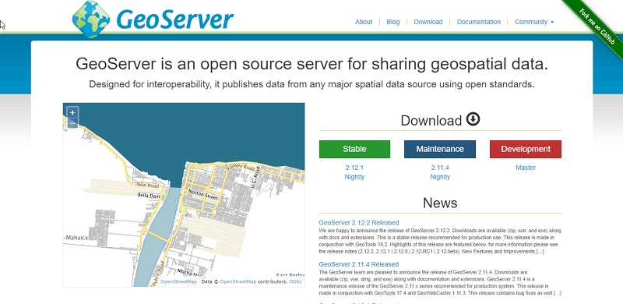The image size is (623, 304).
Task: Open GeoServer 2.11.4 Released news article
Action: coord(358,264)
